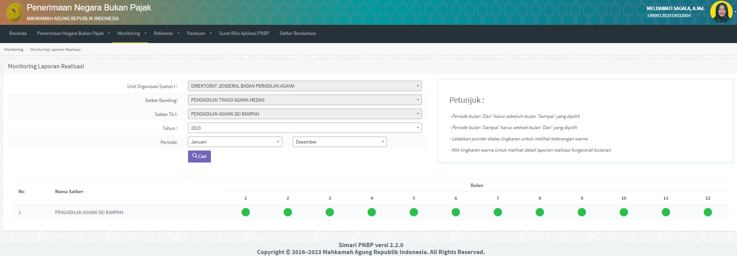Open month 2 green report indicator
The width and height of the screenshot is (737, 256).
click(287, 212)
